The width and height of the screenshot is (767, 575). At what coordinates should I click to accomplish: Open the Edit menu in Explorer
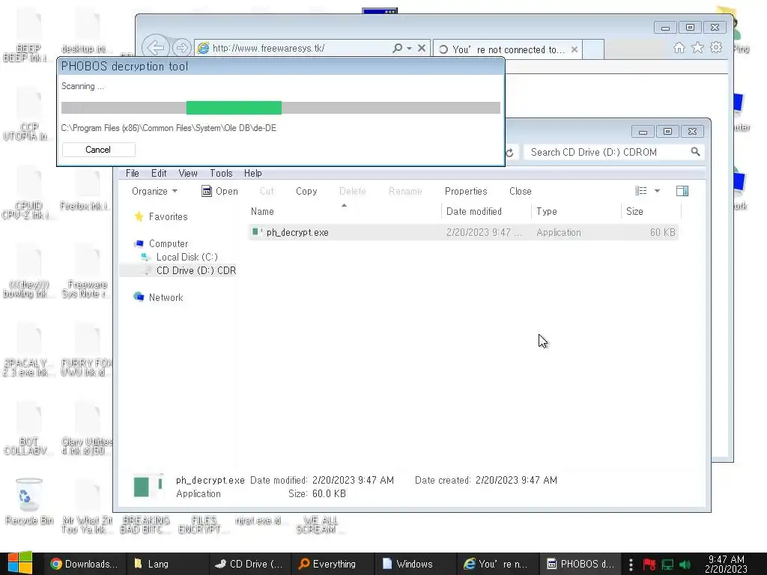pyautogui.click(x=159, y=173)
